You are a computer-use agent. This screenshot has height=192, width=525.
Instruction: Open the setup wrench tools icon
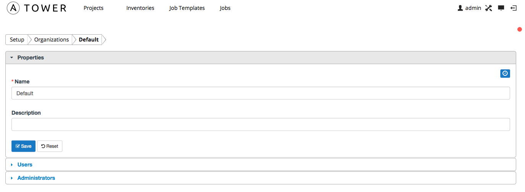488,8
